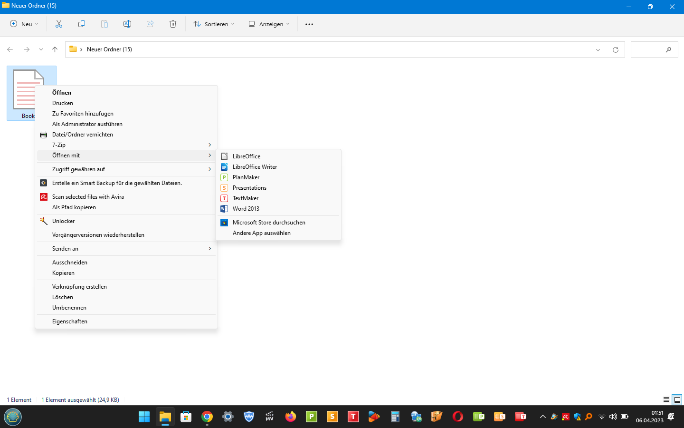Screen dimensions: 684x428
Task: Open Microsoft Store from taskbar
Action: coord(186,417)
